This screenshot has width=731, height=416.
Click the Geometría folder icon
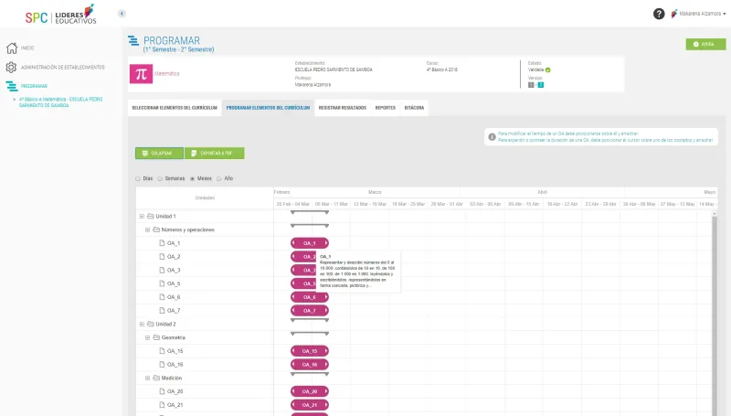156,337
